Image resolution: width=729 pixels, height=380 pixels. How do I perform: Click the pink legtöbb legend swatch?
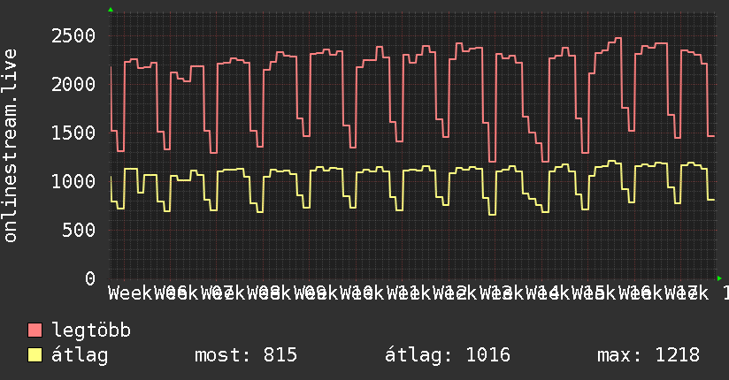click(35, 331)
